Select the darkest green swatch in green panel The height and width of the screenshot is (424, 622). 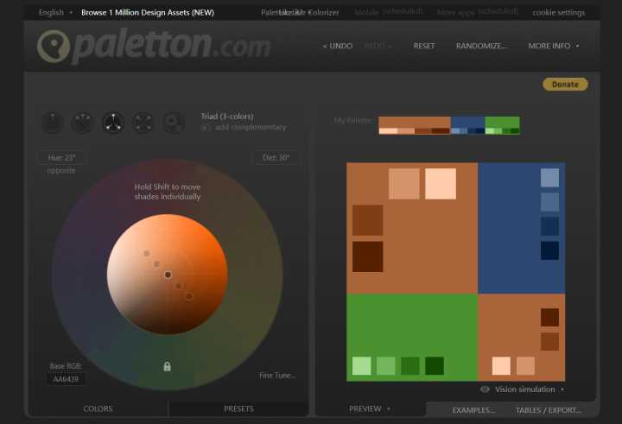click(x=435, y=365)
